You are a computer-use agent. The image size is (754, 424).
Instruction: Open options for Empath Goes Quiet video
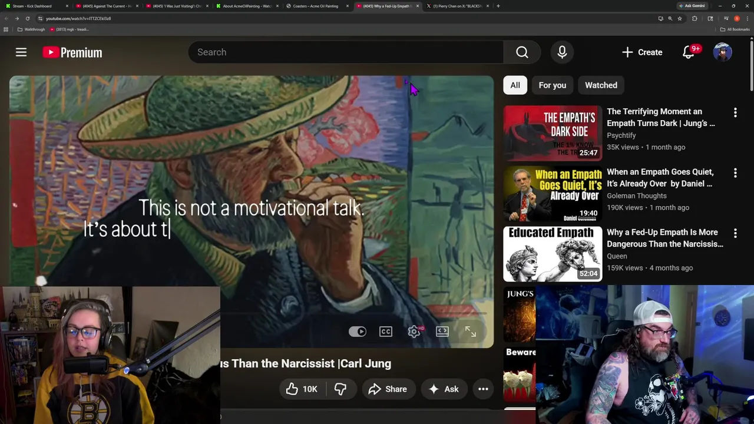tap(735, 173)
